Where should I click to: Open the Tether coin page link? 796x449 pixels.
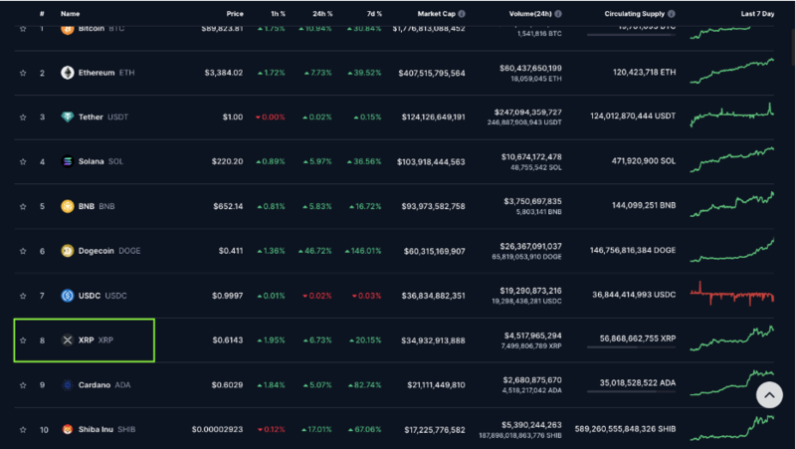tap(103, 116)
